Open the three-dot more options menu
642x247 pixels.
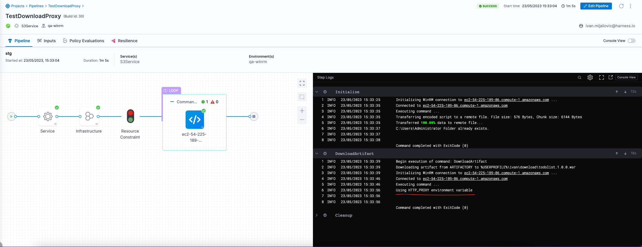point(631,6)
